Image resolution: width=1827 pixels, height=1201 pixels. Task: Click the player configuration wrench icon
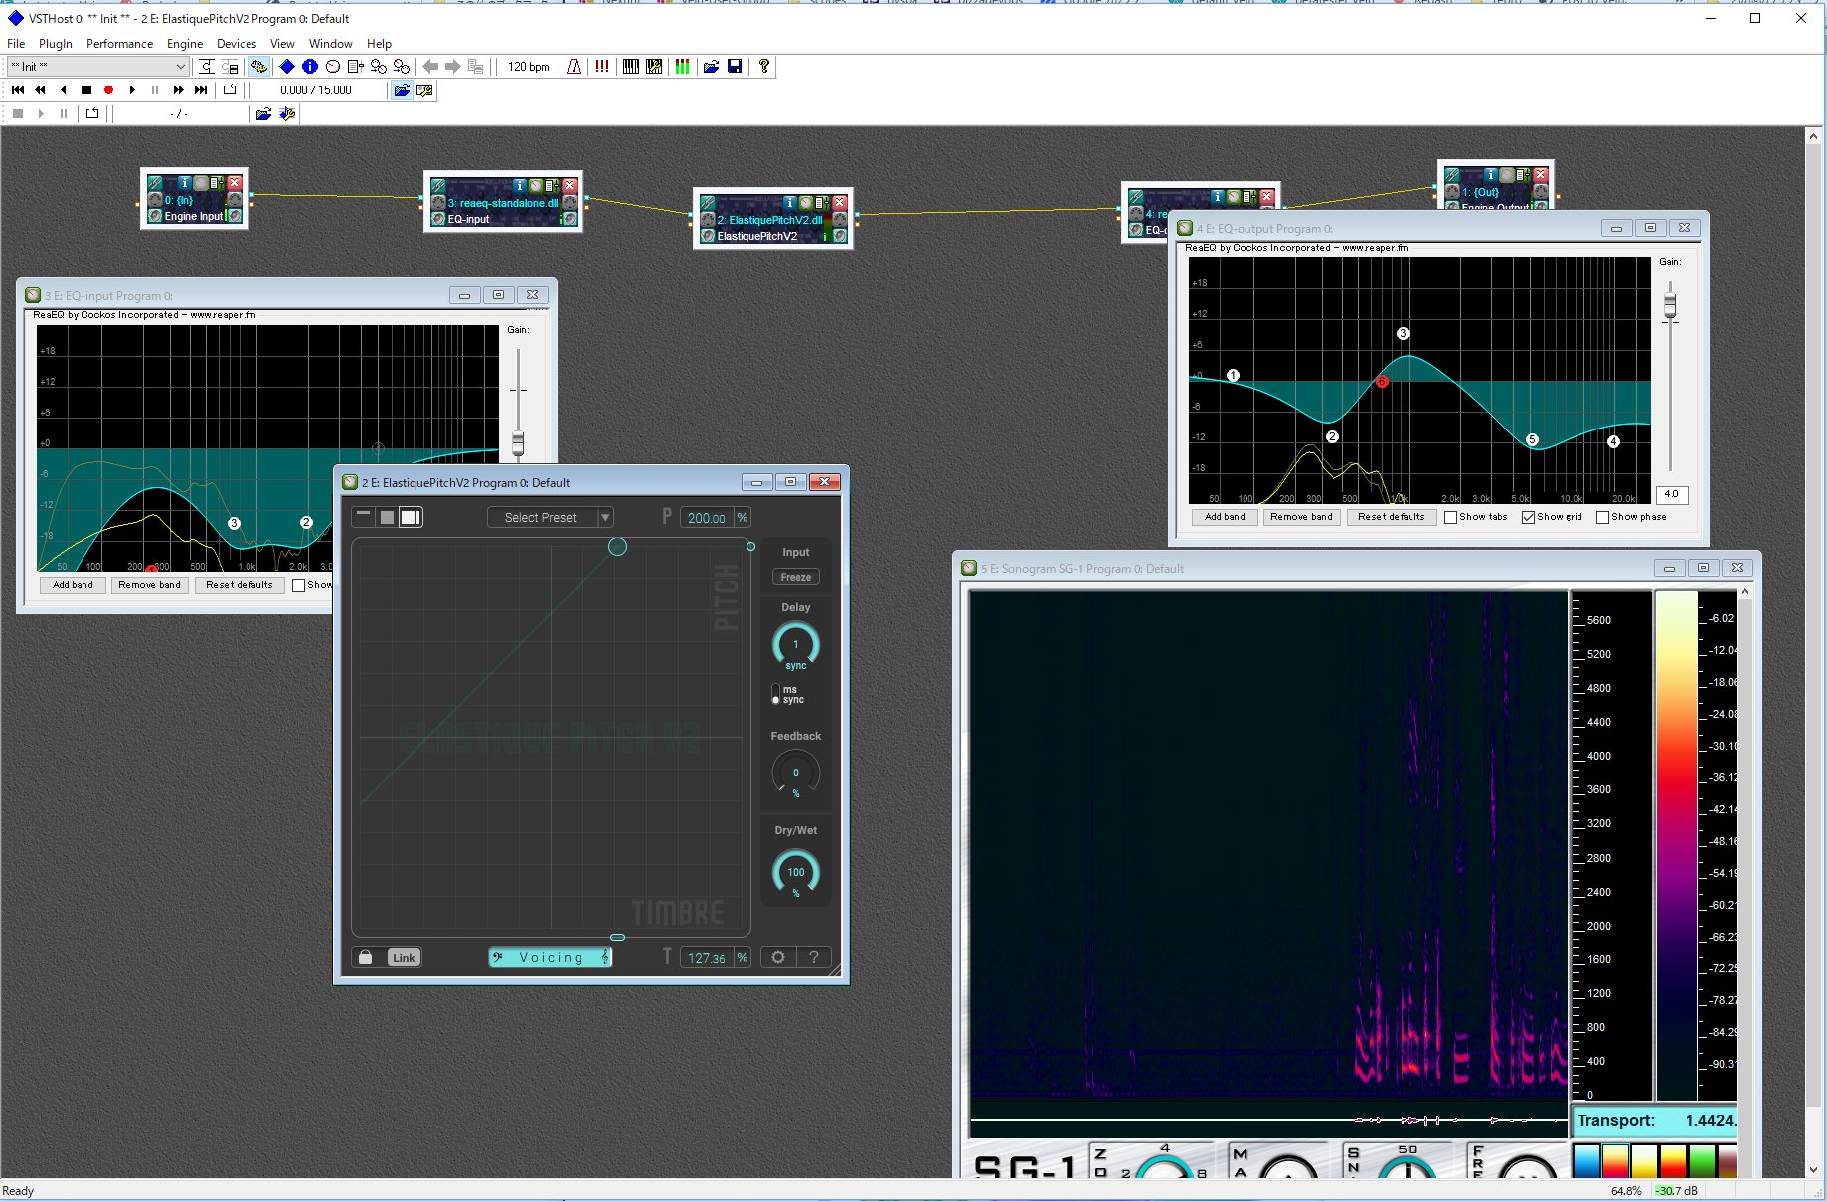click(425, 90)
